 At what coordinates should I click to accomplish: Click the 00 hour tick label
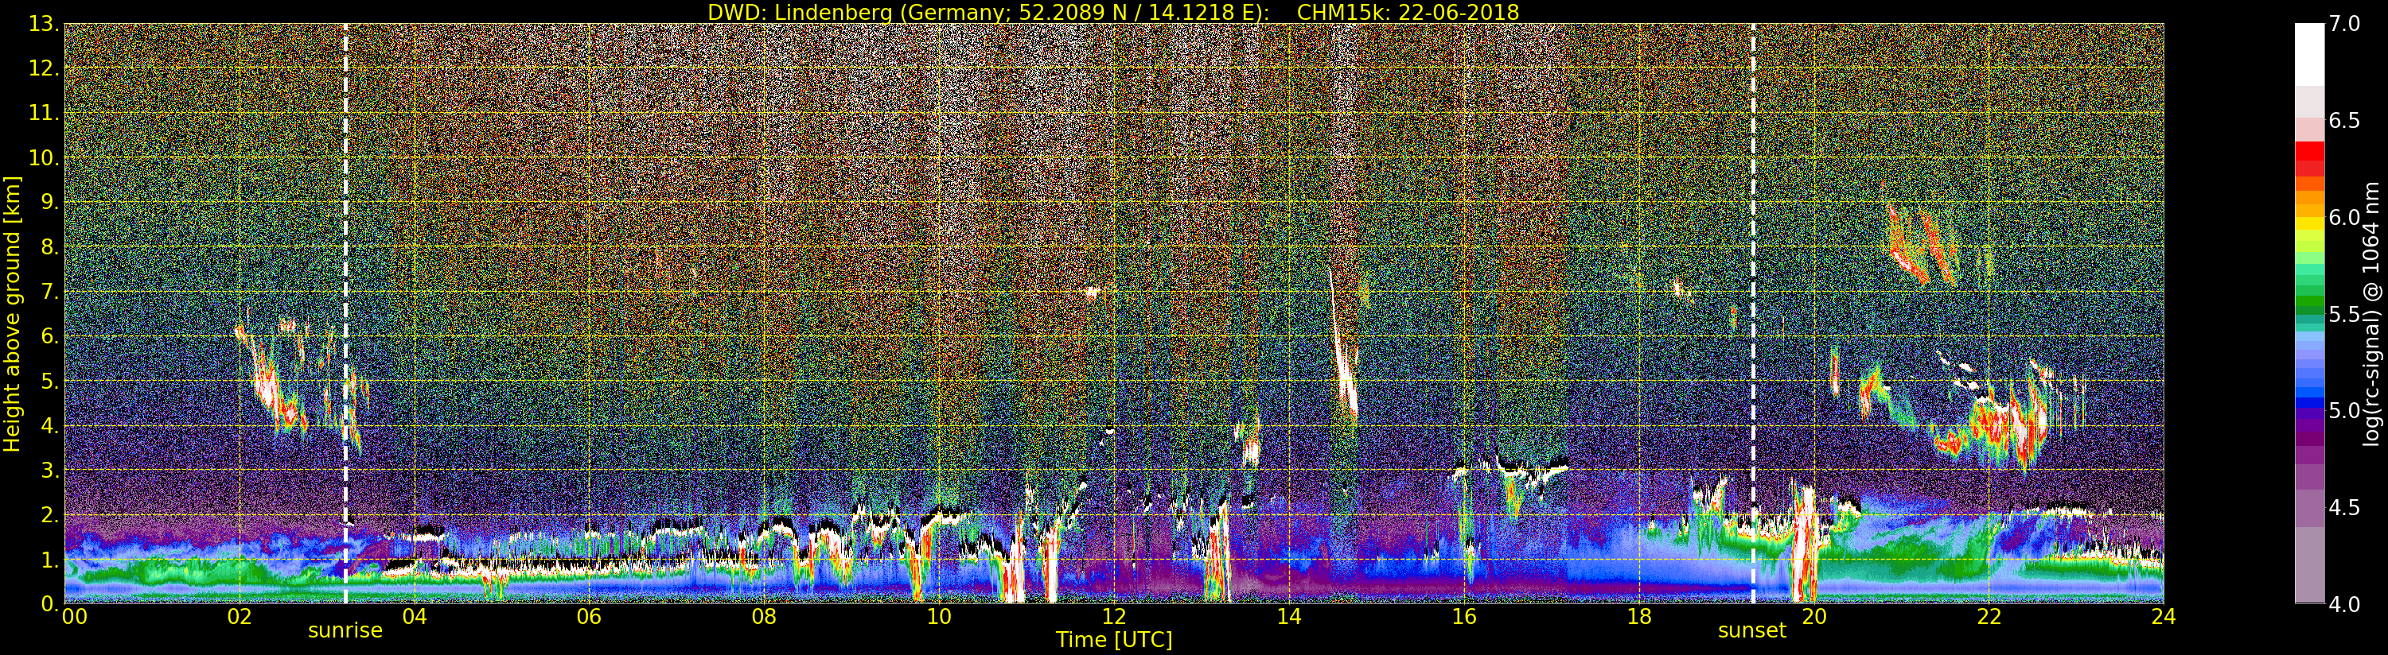(74, 616)
